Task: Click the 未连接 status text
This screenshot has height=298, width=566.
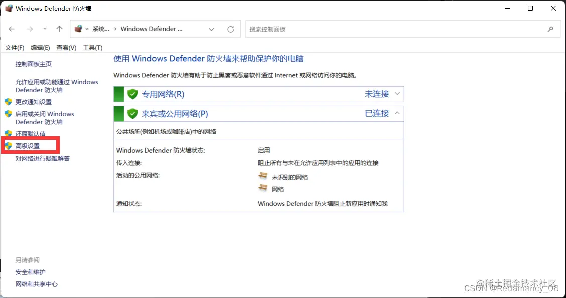Action: click(x=377, y=94)
